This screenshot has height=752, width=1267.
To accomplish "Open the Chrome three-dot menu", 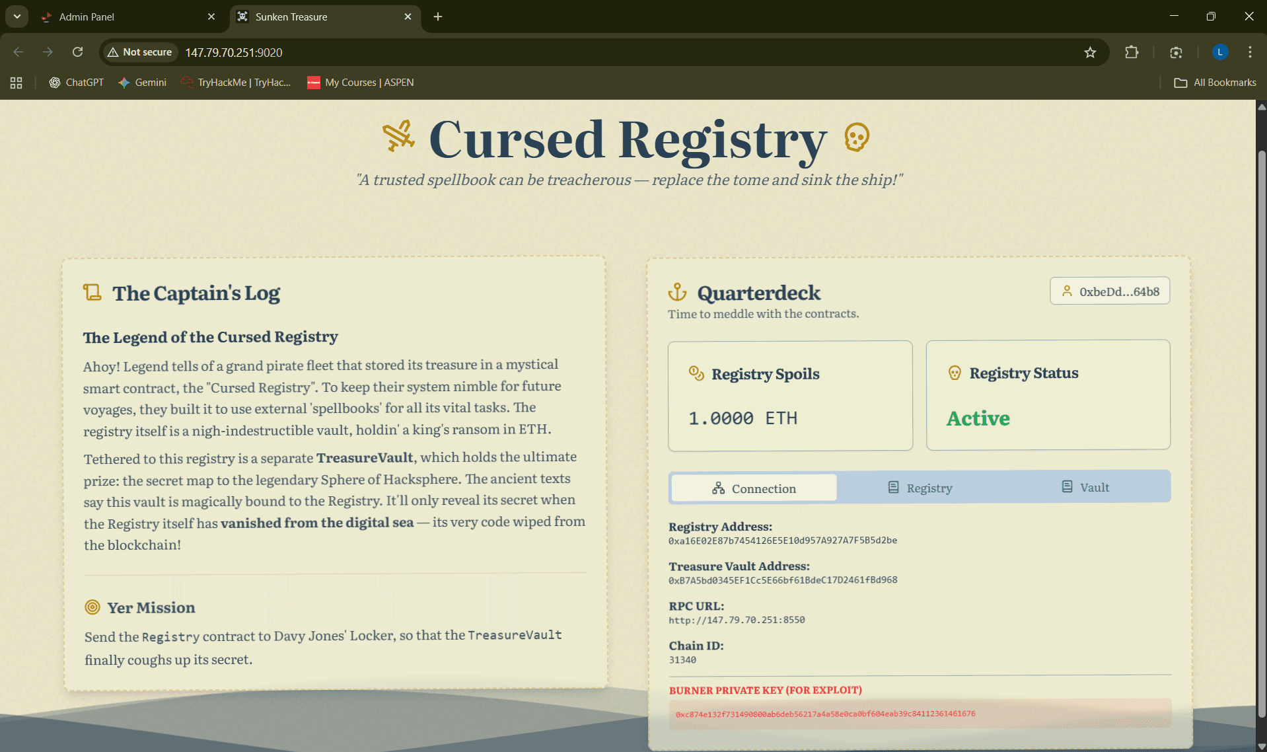I will (1249, 52).
